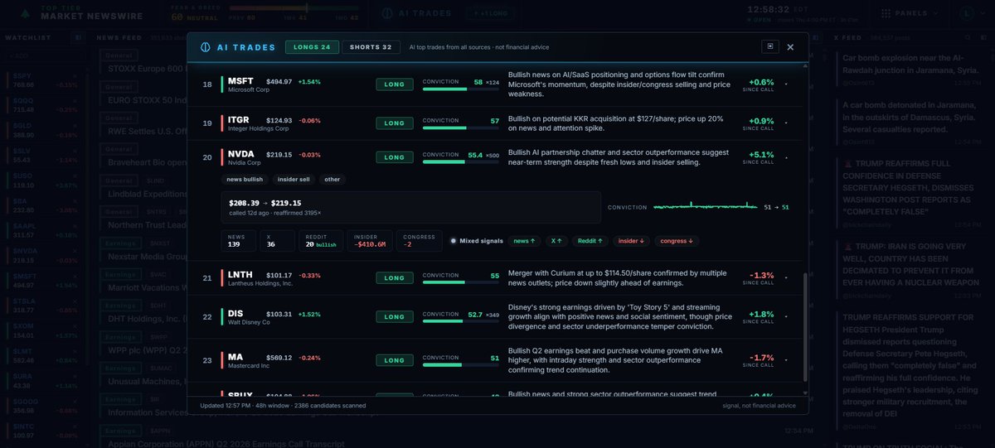
Task: Open the REDDIT 20 bullish stat box
Action: point(322,240)
